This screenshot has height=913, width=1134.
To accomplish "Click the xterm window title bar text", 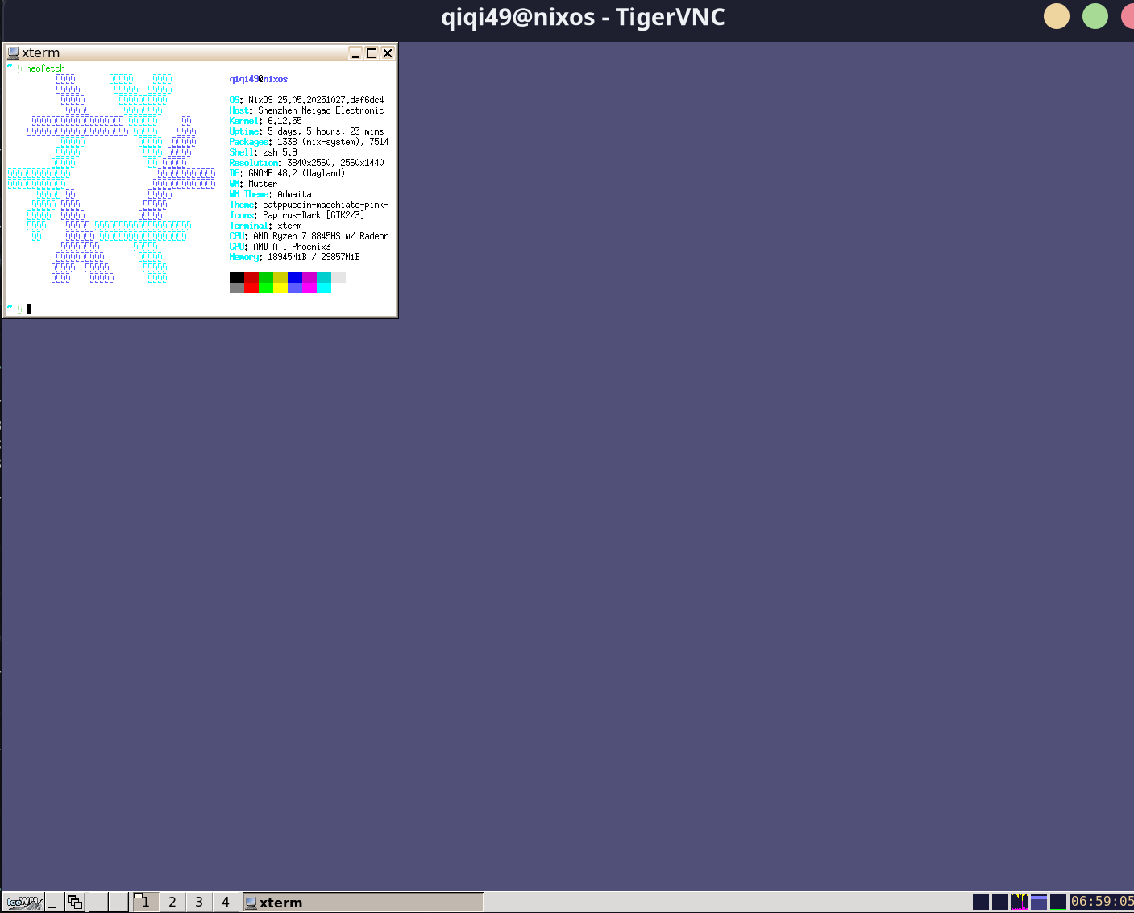I will pos(41,53).
